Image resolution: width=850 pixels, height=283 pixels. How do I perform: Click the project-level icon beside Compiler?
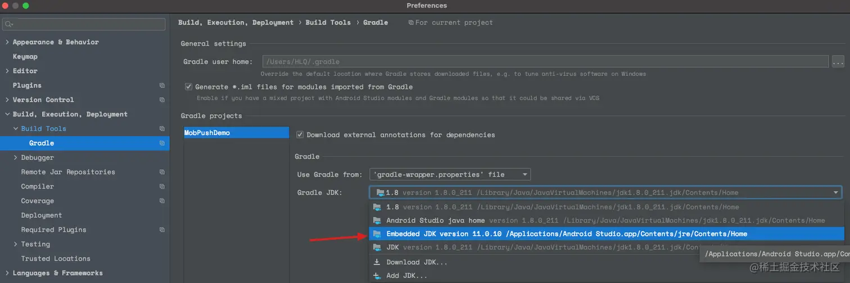tap(162, 187)
